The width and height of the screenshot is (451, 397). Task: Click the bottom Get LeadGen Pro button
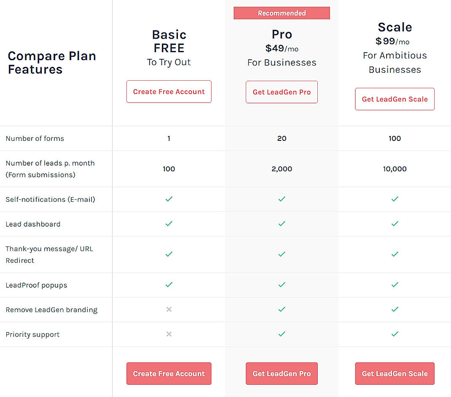[282, 373]
